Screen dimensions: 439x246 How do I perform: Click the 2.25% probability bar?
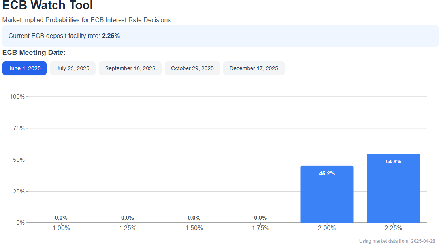click(393, 190)
